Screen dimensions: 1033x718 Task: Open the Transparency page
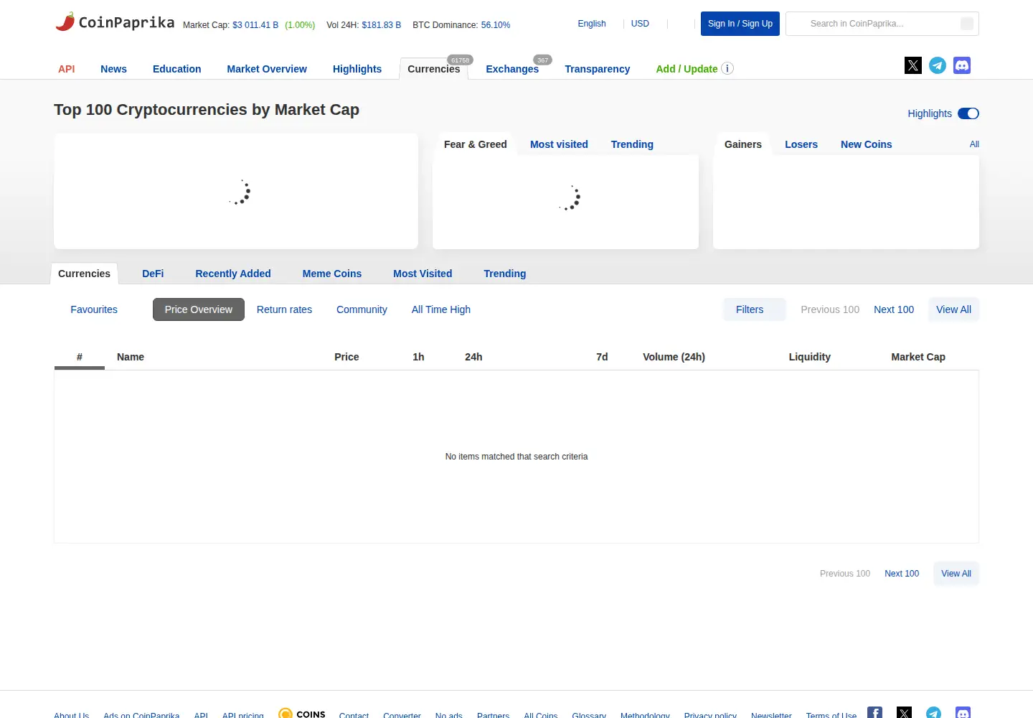pyautogui.click(x=597, y=69)
